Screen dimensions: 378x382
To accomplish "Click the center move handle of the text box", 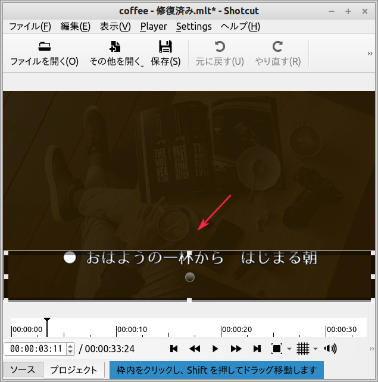I will [x=190, y=277].
